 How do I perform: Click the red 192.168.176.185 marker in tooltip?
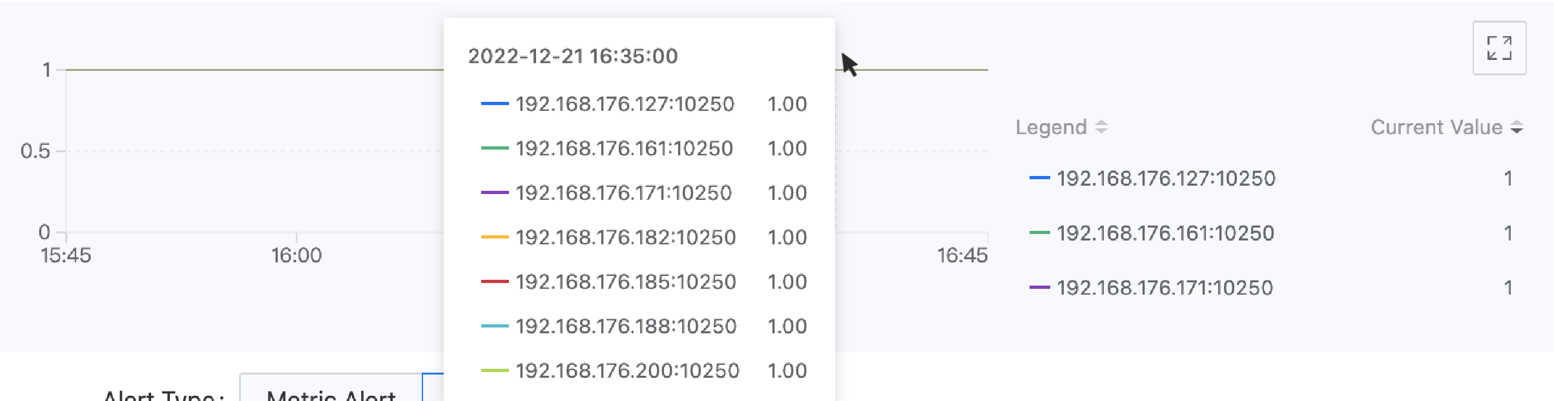[x=495, y=282]
